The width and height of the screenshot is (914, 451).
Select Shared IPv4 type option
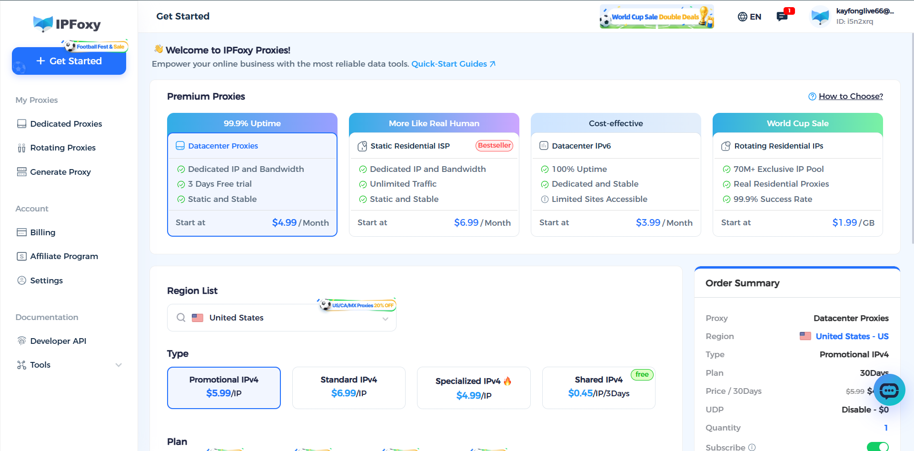click(x=599, y=388)
